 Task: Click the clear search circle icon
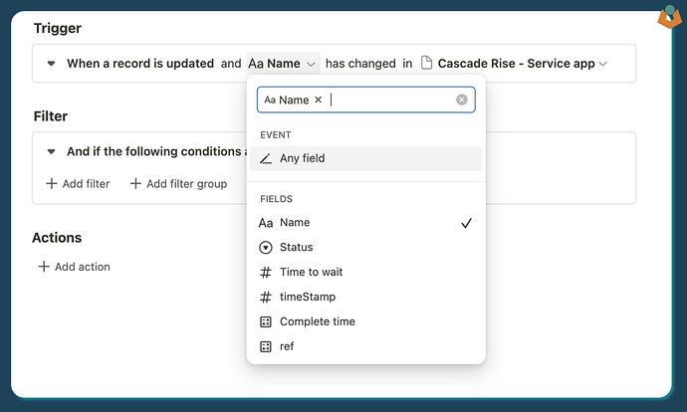462,100
